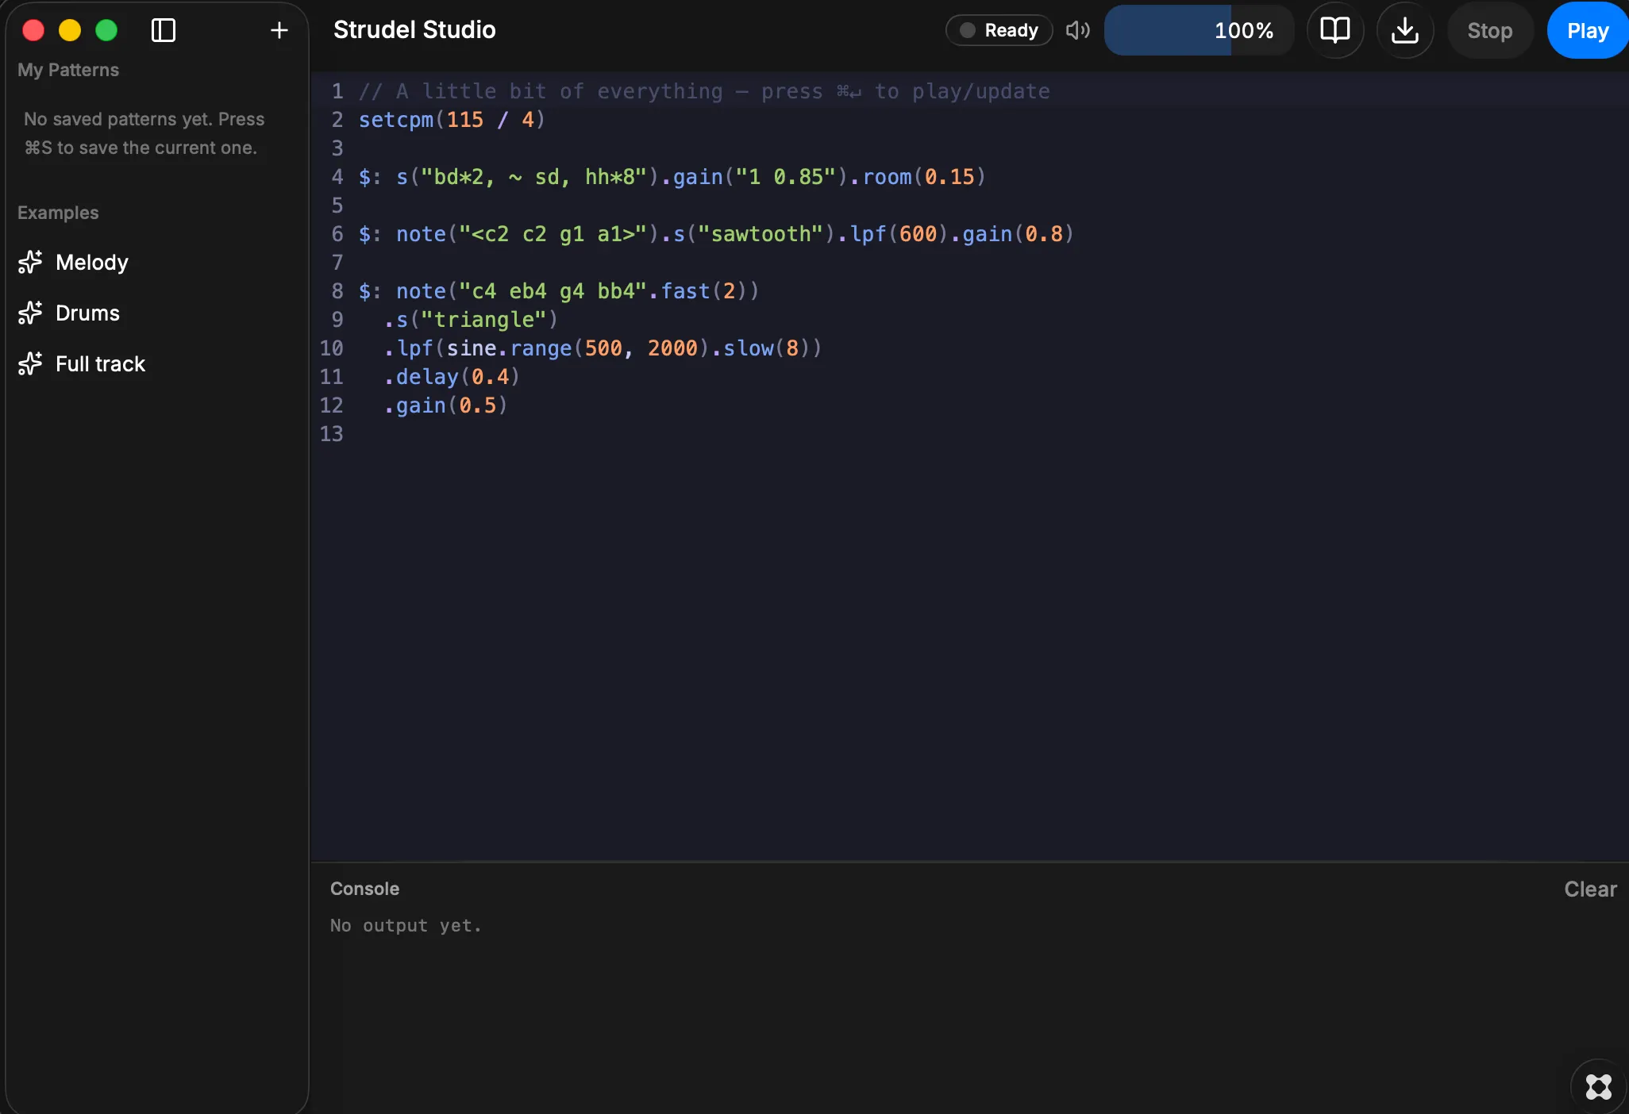Click the Strudel Studio title
This screenshot has height=1114, width=1629.
414,30
